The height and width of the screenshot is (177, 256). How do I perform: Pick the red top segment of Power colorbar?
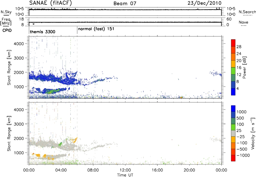[233, 43]
